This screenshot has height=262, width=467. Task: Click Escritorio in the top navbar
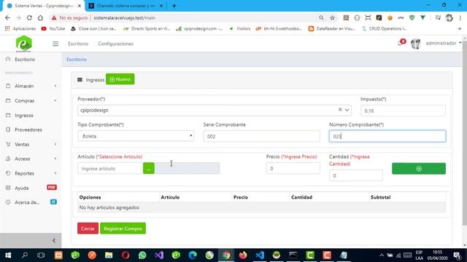[x=78, y=44]
